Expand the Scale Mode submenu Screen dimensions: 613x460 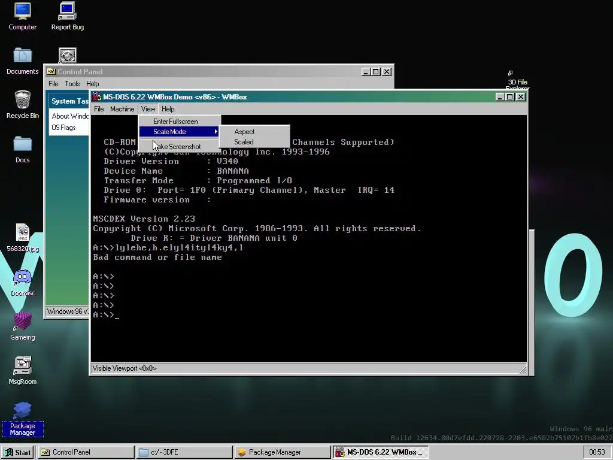(x=180, y=132)
